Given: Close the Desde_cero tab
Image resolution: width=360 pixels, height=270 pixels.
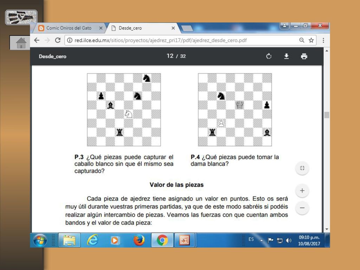Looking at the screenshot, I should click(x=173, y=28).
